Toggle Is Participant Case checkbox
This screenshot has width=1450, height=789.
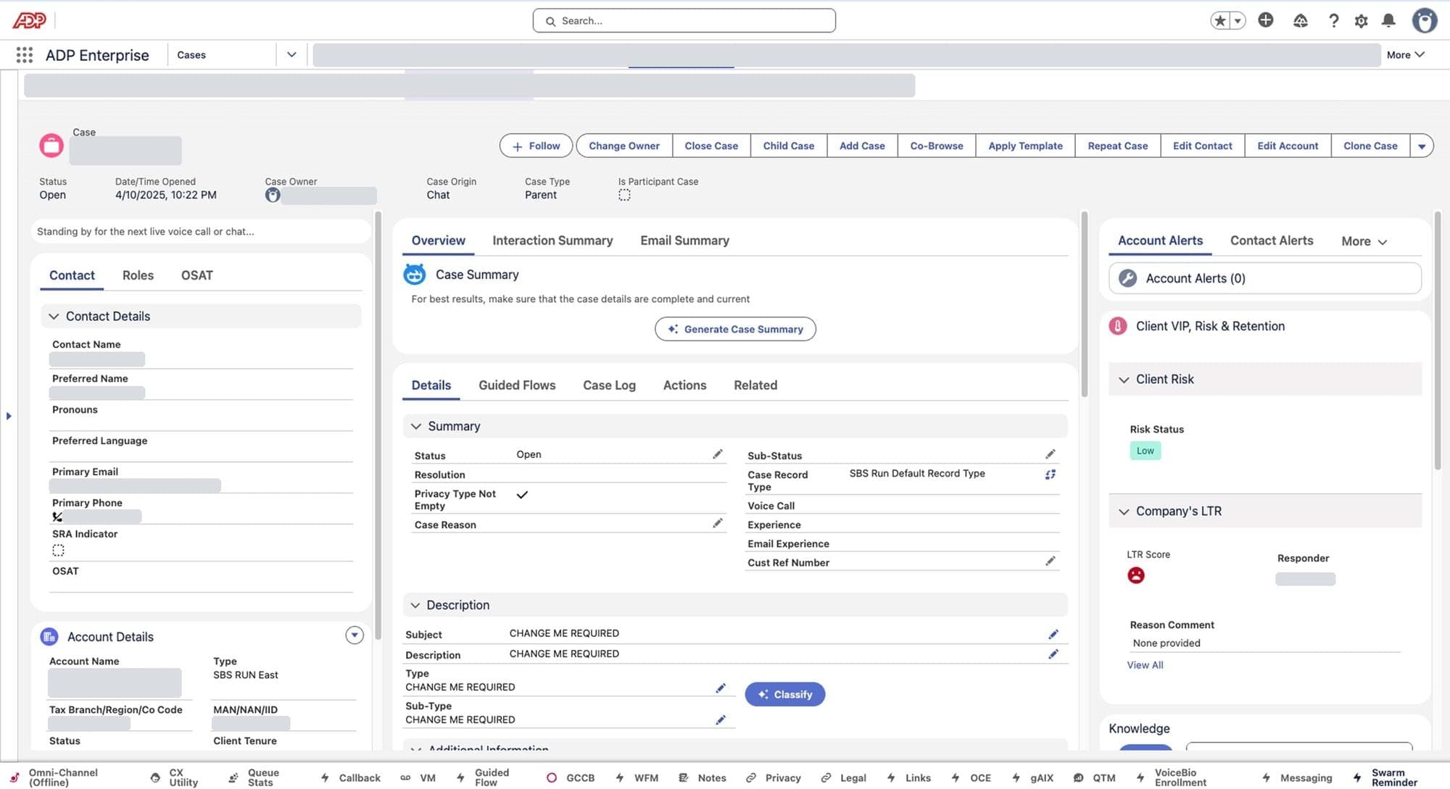tap(624, 195)
